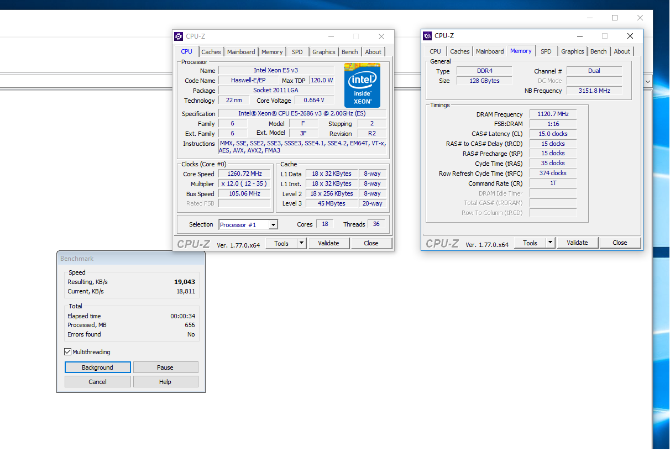This screenshot has width=670, height=452.
Task: Click the CPU-Z app icon in right window title bar
Action: pos(427,36)
